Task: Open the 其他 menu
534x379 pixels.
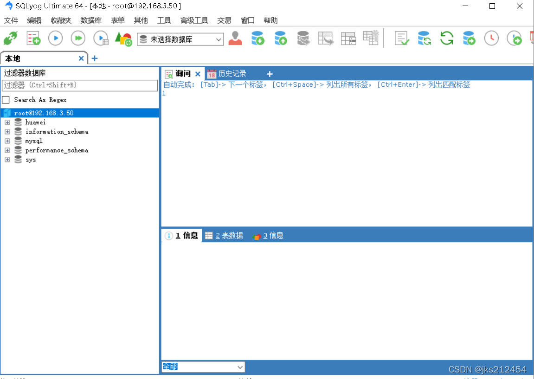Action: point(141,20)
